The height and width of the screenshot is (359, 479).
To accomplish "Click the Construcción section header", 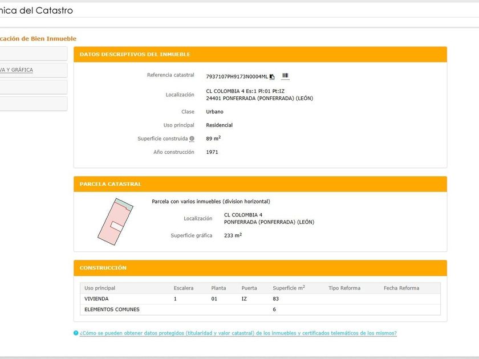I will (x=260, y=268).
